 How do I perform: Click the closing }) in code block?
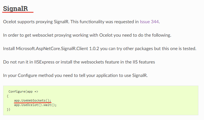click(8, 109)
